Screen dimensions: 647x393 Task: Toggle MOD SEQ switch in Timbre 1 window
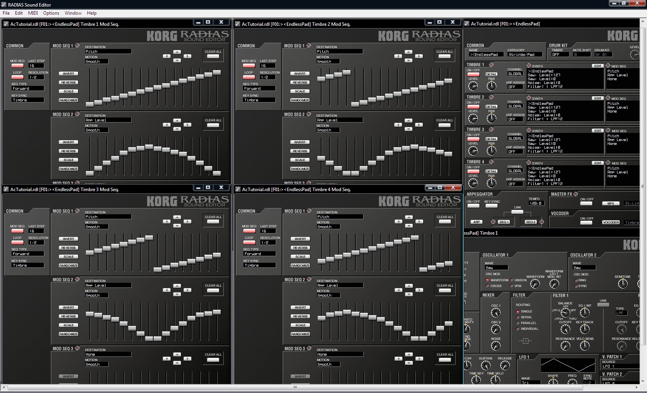17,65
